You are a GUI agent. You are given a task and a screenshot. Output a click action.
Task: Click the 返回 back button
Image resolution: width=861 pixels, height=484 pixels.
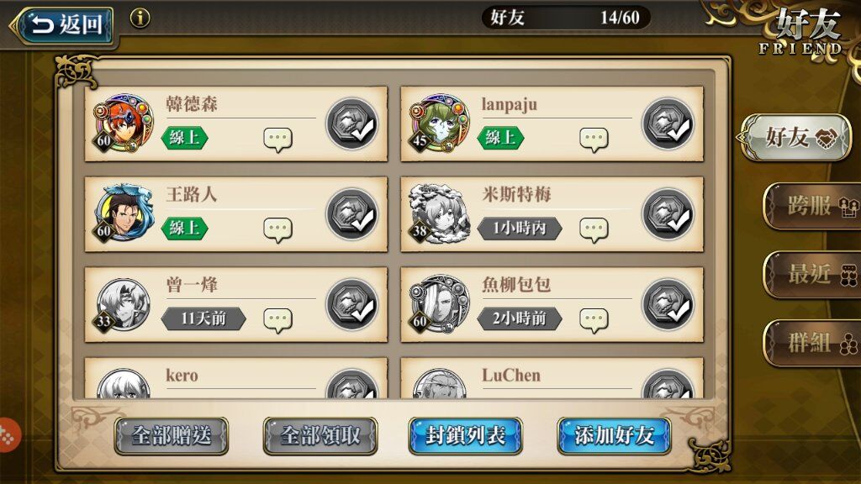[63, 25]
